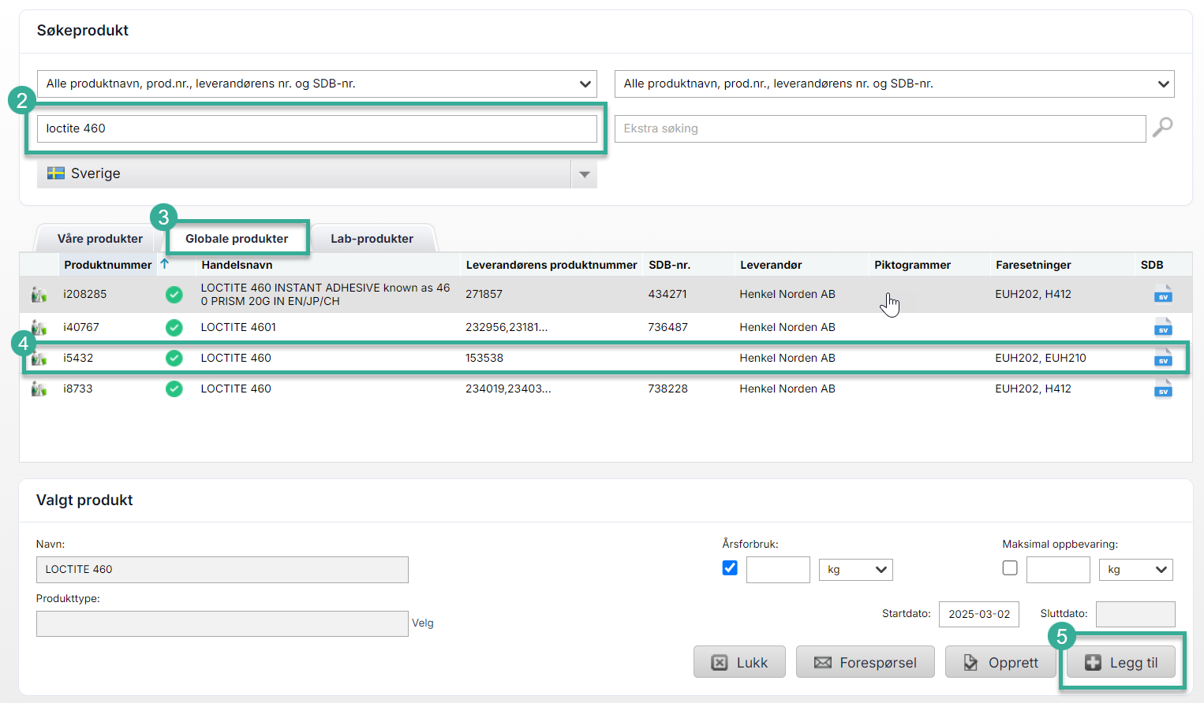The width and height of the screenshot is (1204, 703).
Task: Expand the Sverige country dropdown
Action: (x=584, y=174)
